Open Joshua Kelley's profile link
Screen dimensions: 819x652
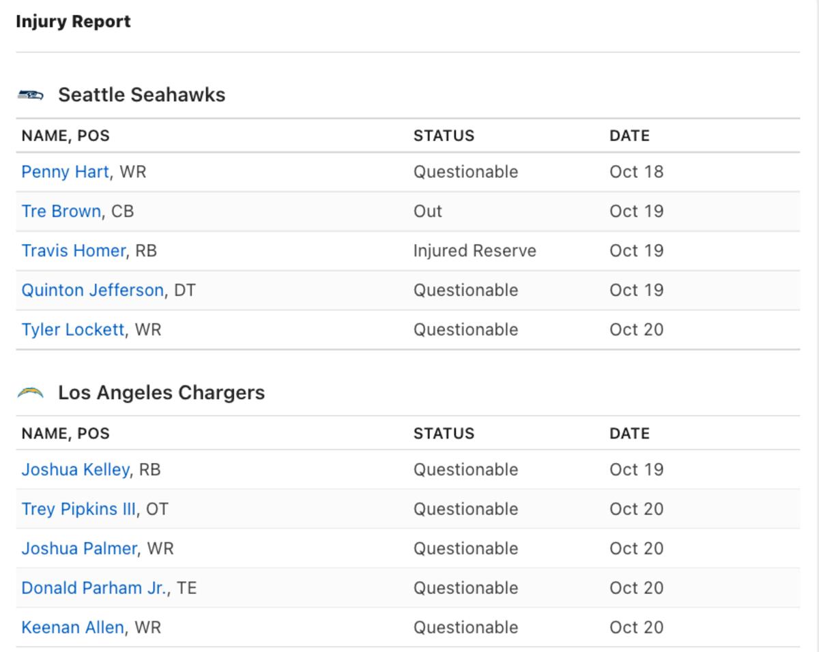(x=75, y=470)
